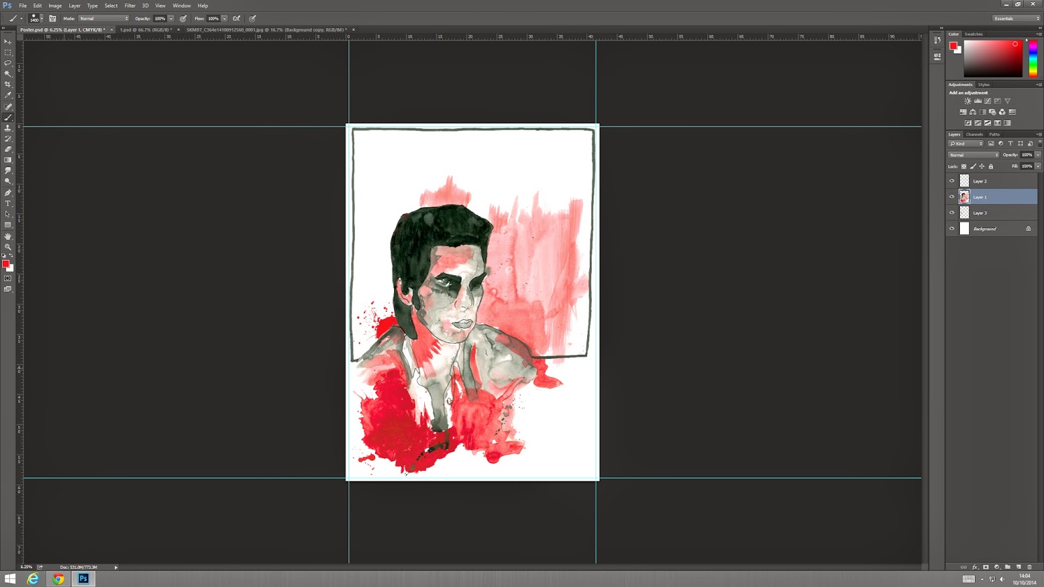Toggle lock all for the layer

point(990,166)
